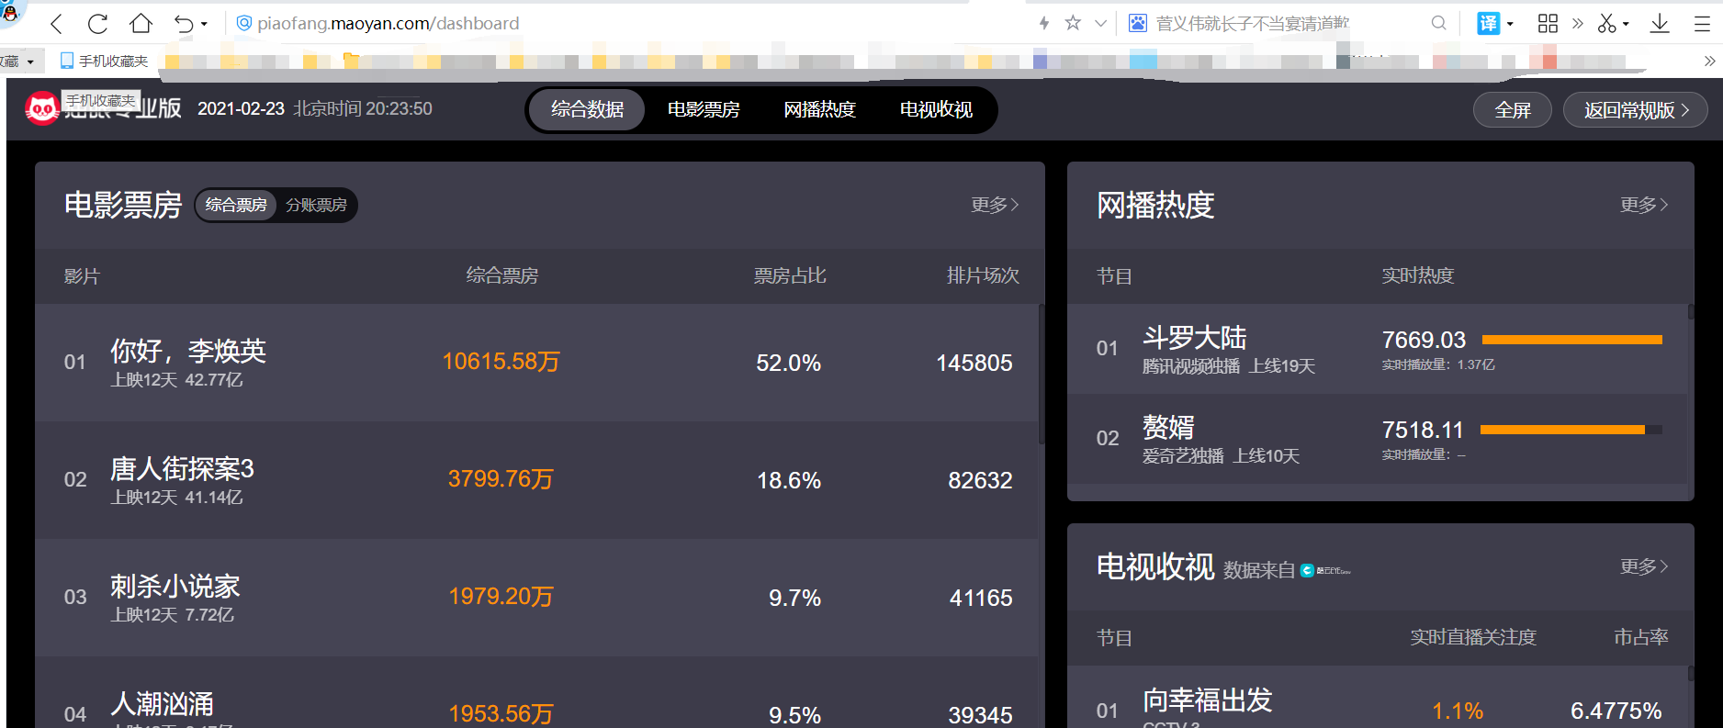Open 更多 in the 电影票房 panel

coord(996,205)
